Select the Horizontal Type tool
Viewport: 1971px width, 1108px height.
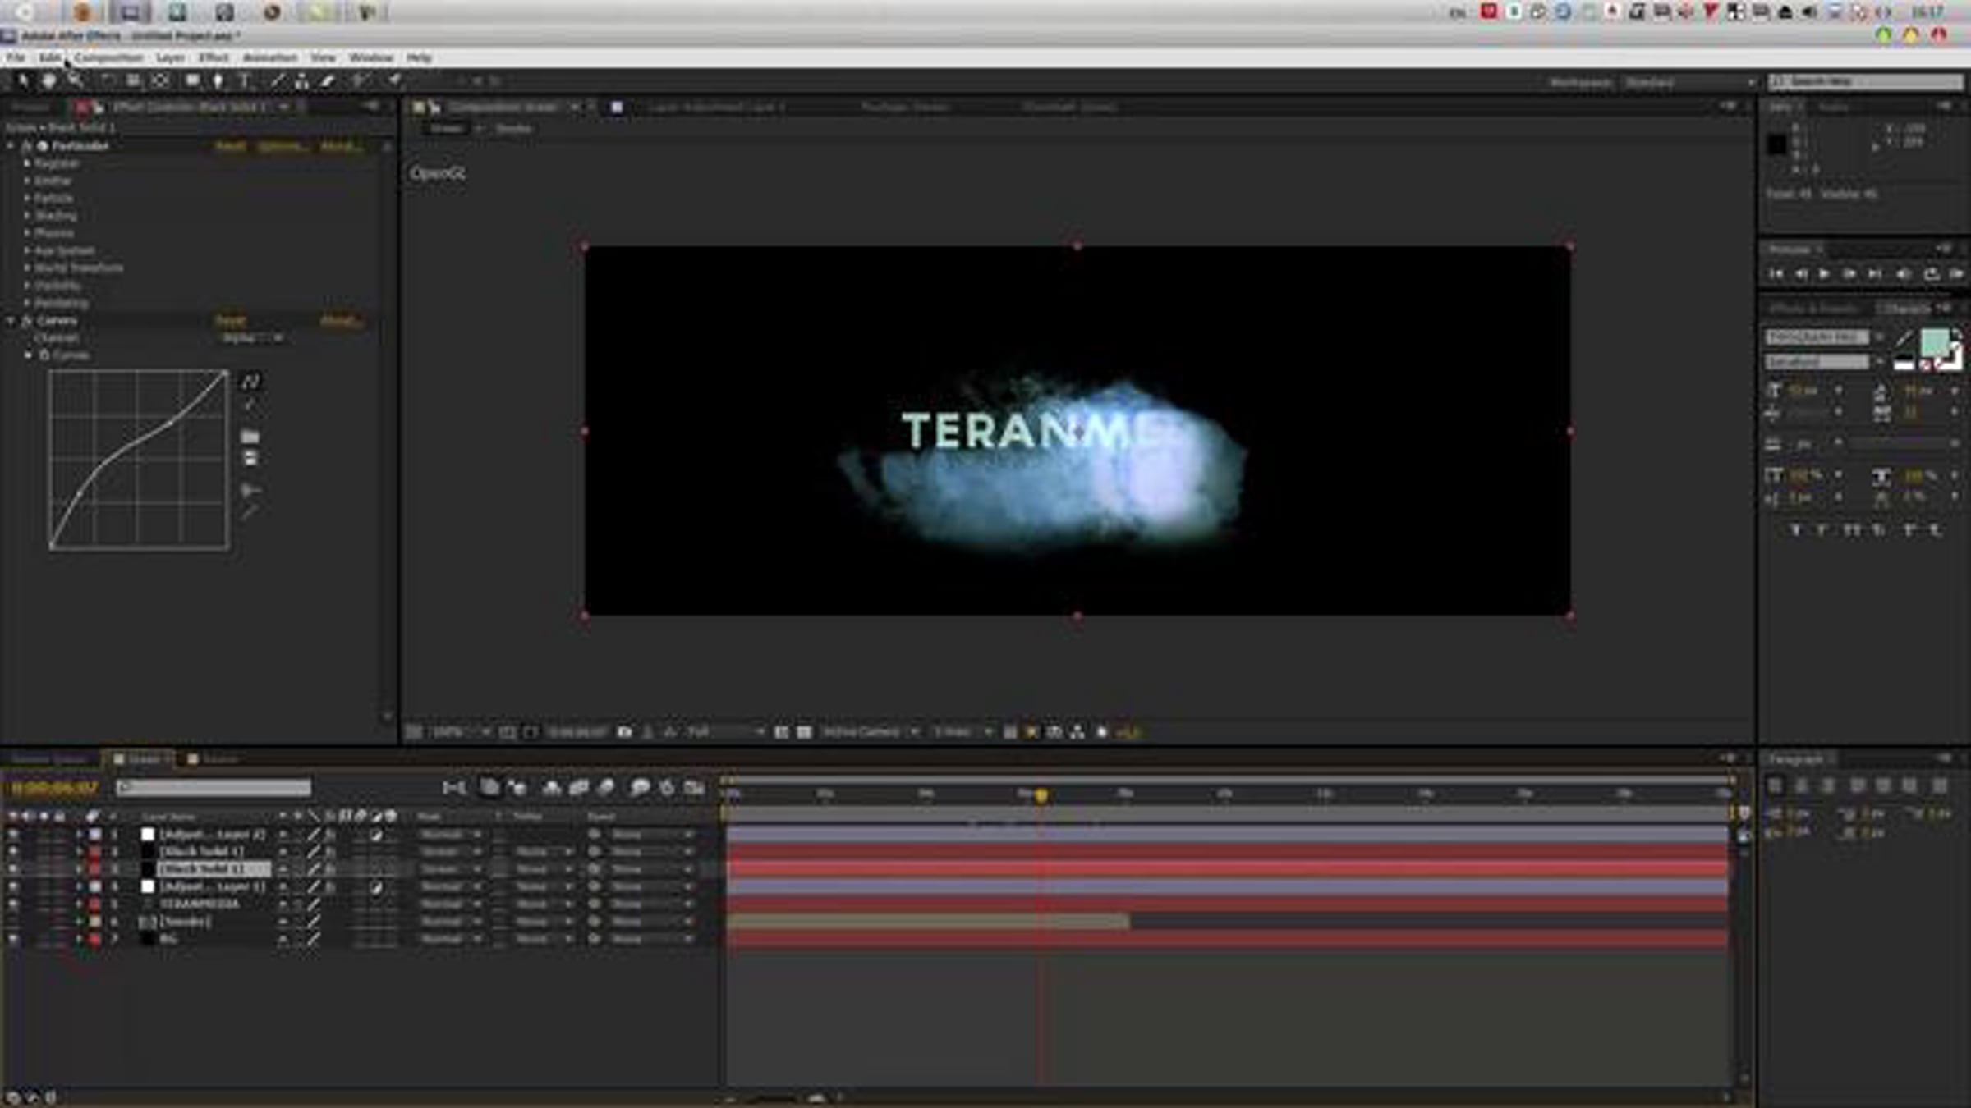click(244, 80)
